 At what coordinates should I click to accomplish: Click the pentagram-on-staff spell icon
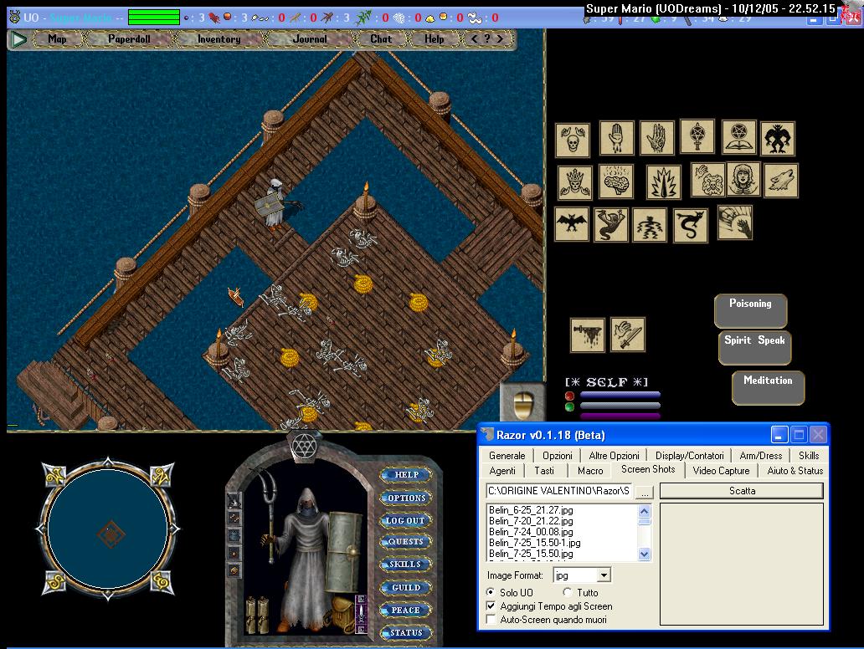pos(698,136)
